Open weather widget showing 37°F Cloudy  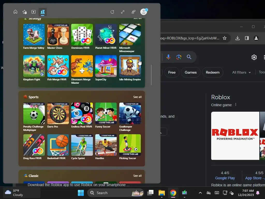[x=22, y=193]
